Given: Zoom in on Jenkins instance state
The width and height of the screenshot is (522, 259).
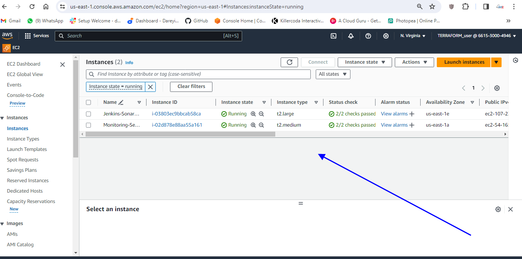Looking at the screenshot, I should point(253,114).
